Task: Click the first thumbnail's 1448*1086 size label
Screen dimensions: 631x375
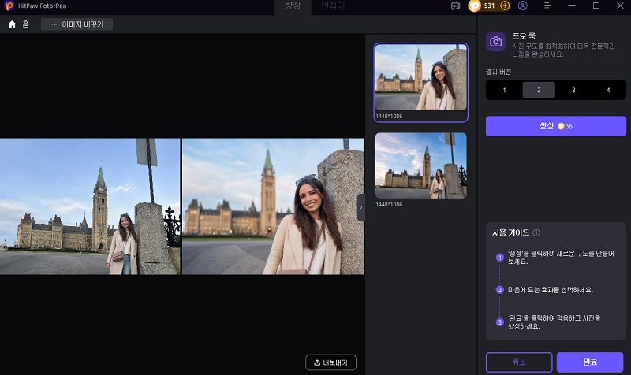Action: click(389, 116)
